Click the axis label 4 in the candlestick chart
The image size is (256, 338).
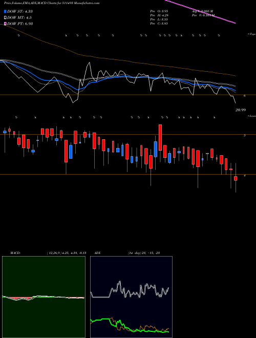coord(244,176)
